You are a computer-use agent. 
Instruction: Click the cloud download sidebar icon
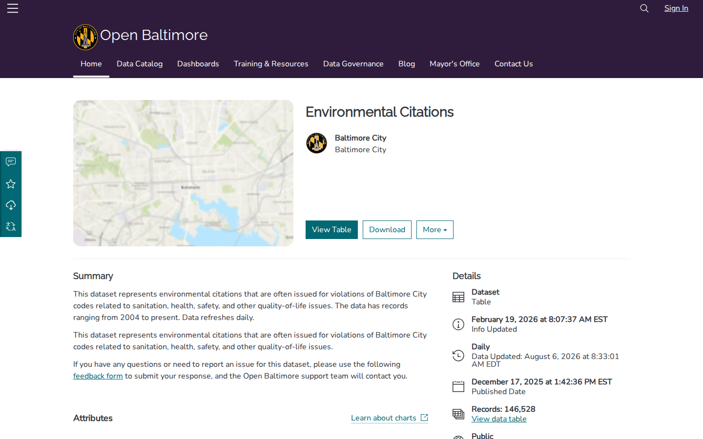tap(11, 205)
